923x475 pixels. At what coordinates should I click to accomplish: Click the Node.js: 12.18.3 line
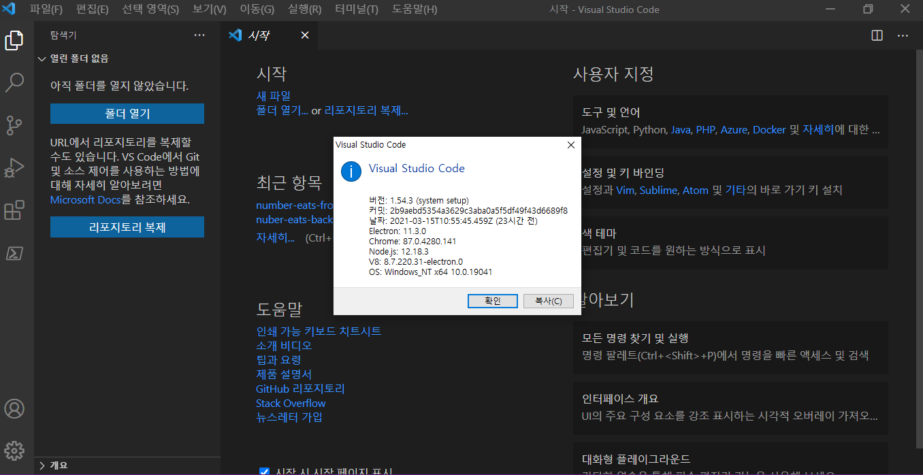[x=399, y=252]
